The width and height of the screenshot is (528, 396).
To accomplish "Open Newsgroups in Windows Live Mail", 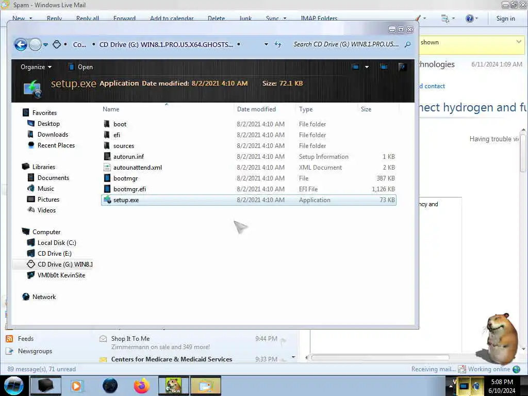I will coord(35,351).
